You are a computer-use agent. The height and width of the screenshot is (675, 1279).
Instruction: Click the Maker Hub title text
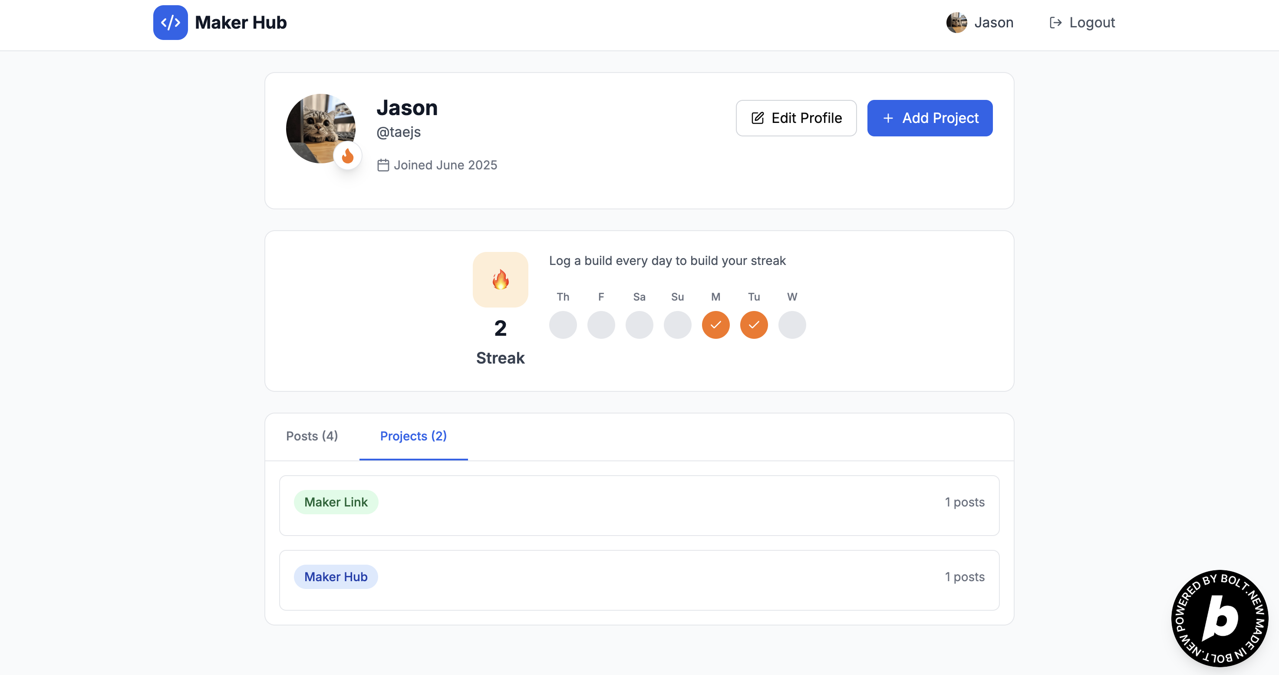(241, 22)
